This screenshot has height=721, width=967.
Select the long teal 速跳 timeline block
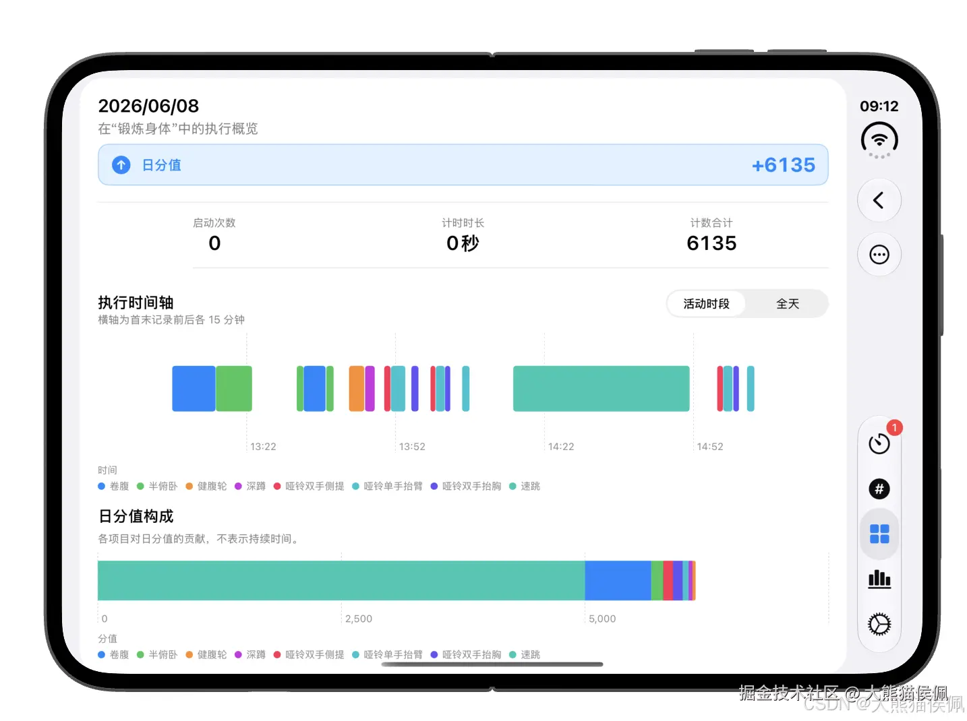(x=602, y=389)
